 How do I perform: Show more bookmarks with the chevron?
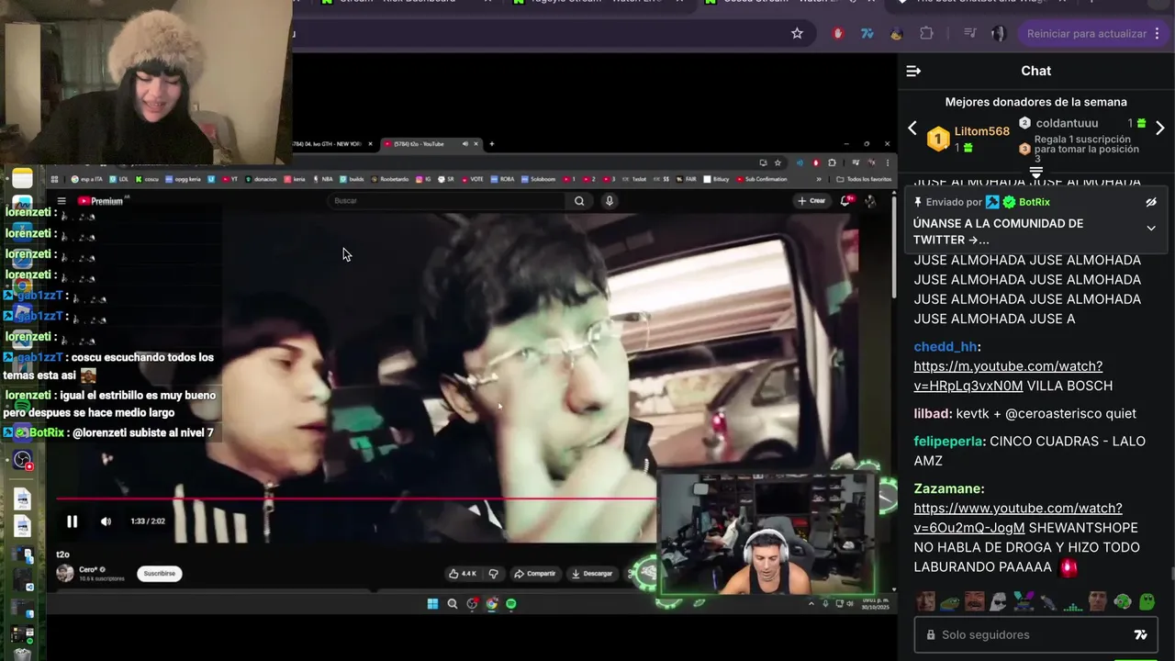click(819, 179)
